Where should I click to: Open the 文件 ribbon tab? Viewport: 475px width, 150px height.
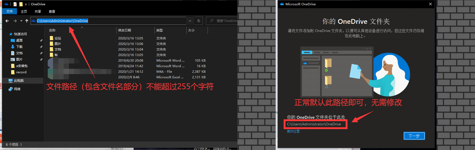(x=10, y=11)
